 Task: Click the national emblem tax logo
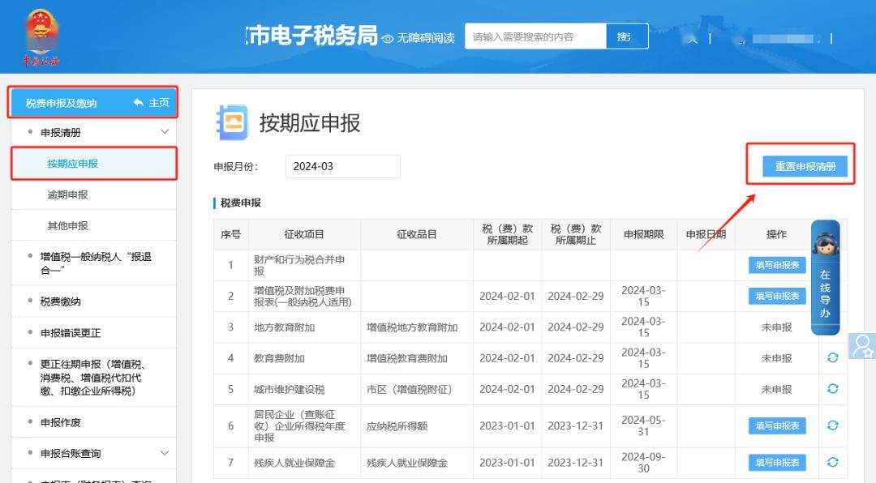41,36
